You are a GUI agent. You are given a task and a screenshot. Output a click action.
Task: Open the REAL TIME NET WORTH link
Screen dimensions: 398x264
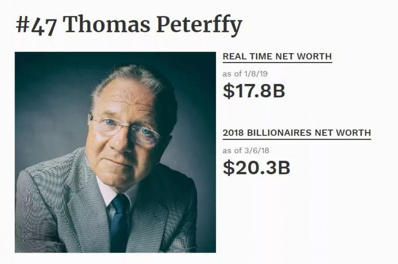pyautogui.click(x=277, y=57)
